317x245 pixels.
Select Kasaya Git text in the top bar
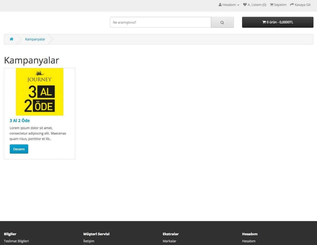tap(303, 5)
